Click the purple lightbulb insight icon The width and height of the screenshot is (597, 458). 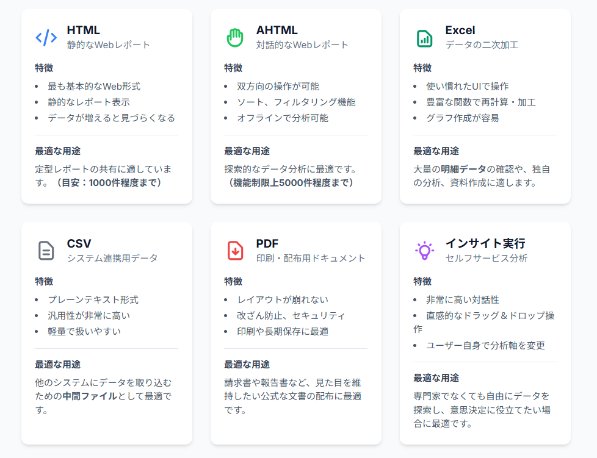click(x=424, y=251)
